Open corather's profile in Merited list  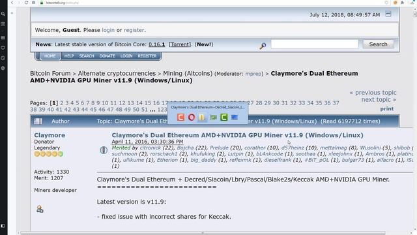coord(255,148)
